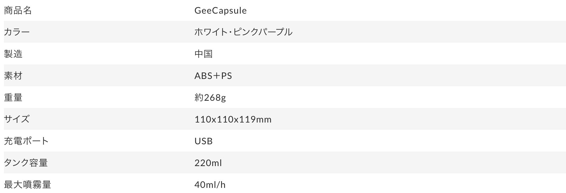The height and width of the screenshot is (193, 566).
Task: Click the 素材 row label
Action: (13, 76)
